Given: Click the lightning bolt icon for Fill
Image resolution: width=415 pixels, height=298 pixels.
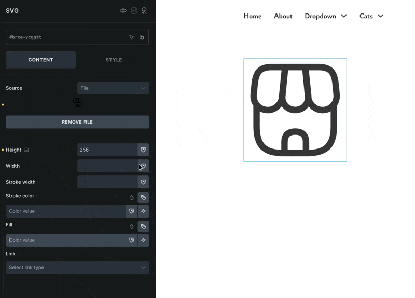Looking at the screenshot, I should (x=143, y=240).
